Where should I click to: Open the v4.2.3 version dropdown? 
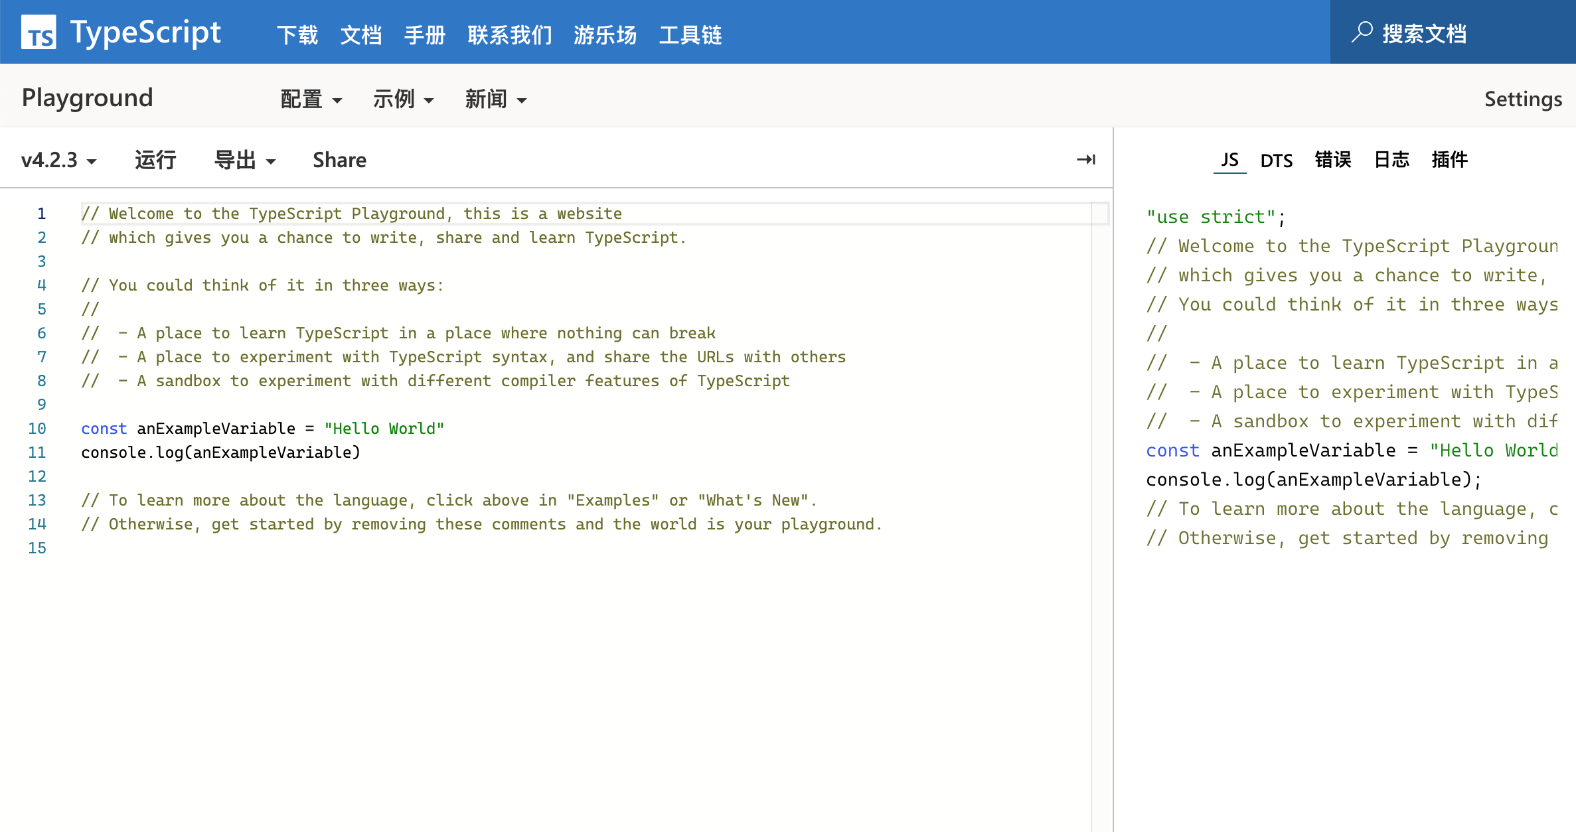point(58,161)
